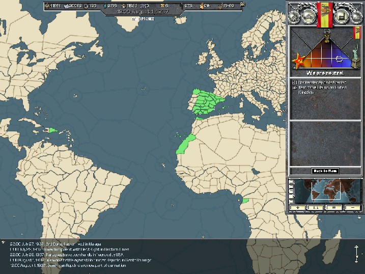Click the money icon in the top bar
Image resolution: width=365 pixels, height=274 pixels.
coord(143,6)
